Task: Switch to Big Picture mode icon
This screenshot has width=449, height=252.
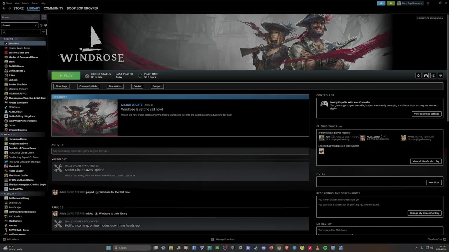Action: click(428, 3)
